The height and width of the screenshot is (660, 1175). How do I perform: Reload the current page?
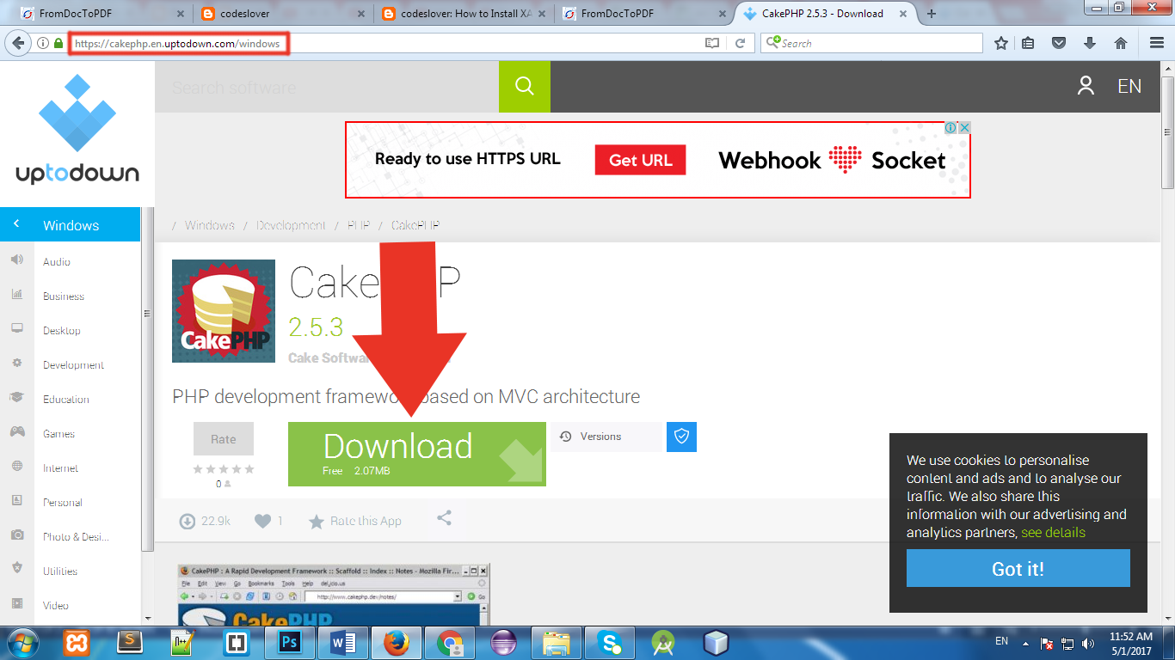[740, 43]
